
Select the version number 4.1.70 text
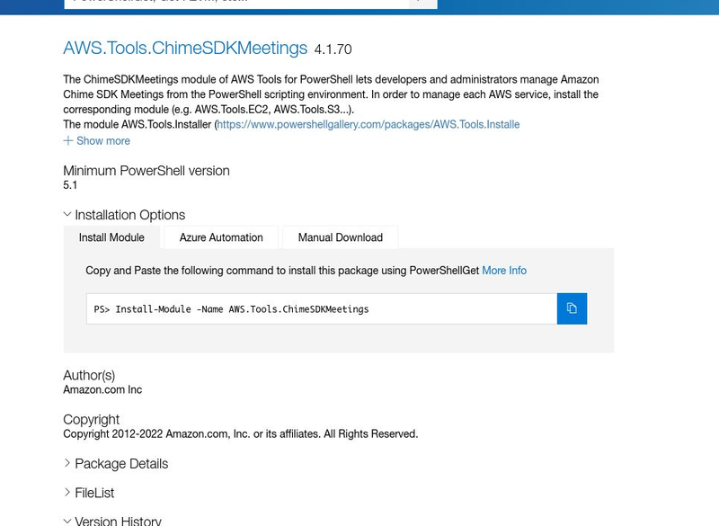click(333, 49)
